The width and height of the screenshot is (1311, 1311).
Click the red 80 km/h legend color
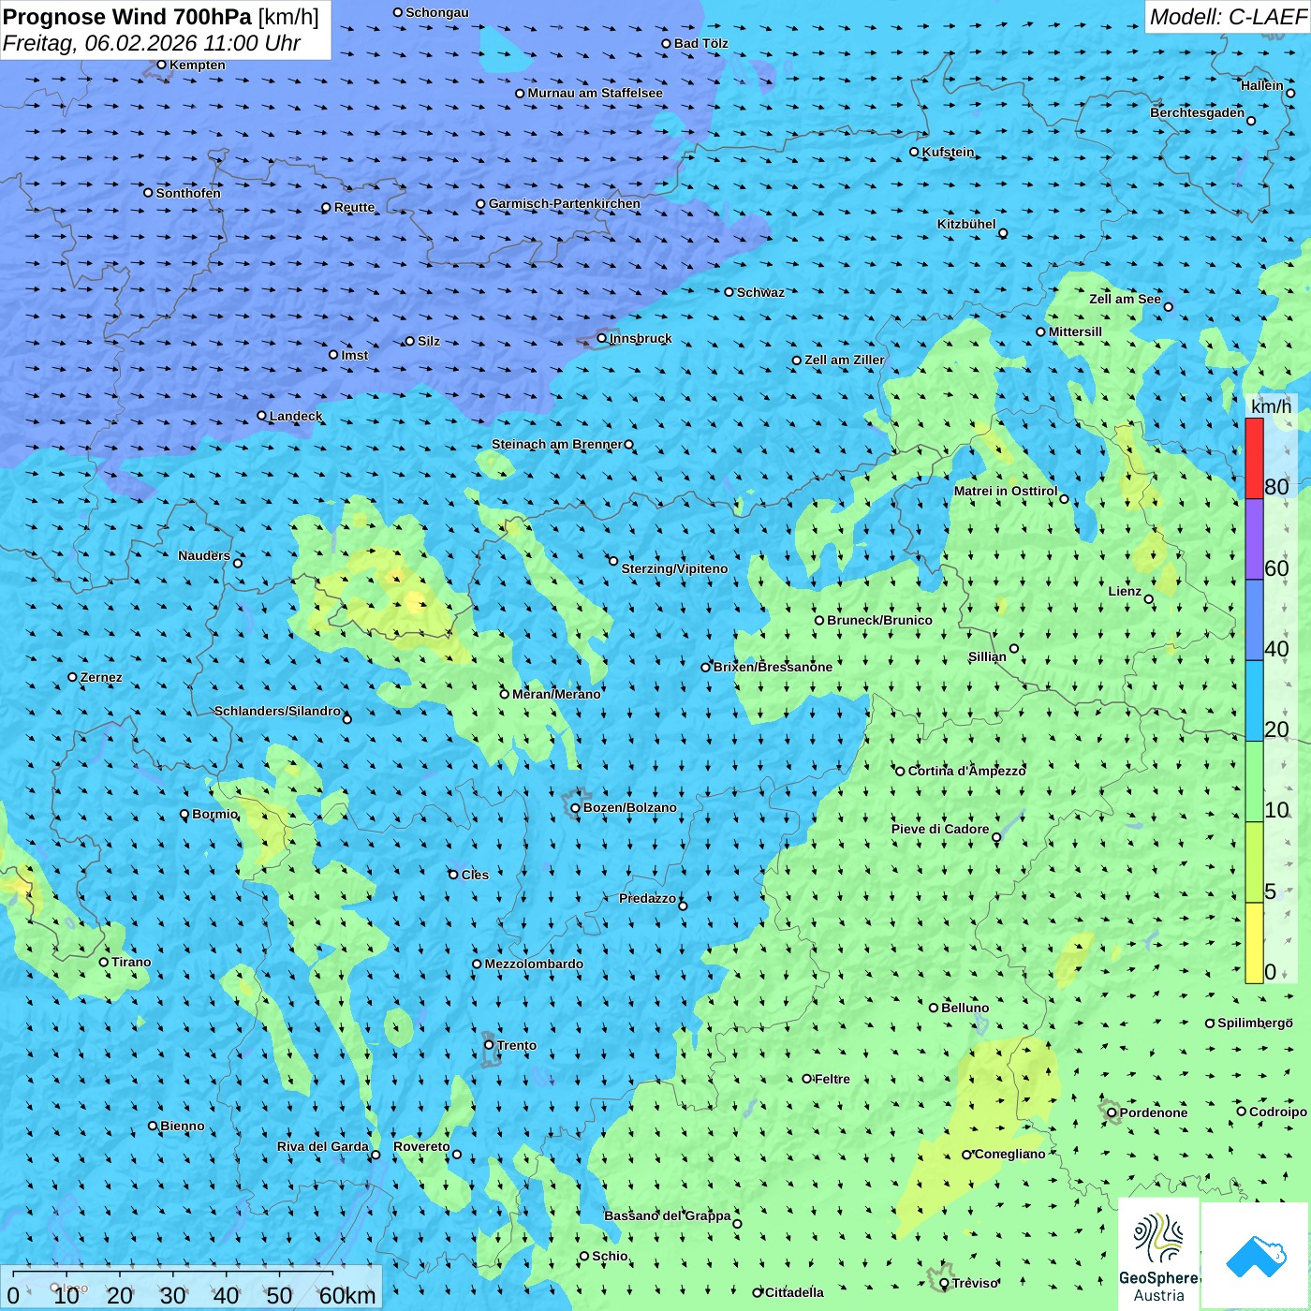pyautogui.click(x=1254, y=458)
